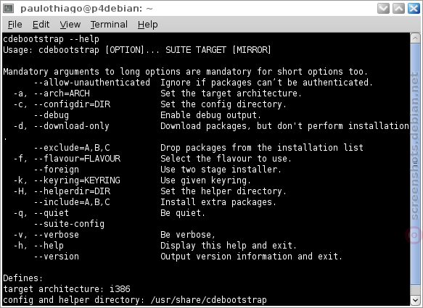Click the target architecture: i386 line
This screenshot has width=423, height=308.
(x=67, y=289)
